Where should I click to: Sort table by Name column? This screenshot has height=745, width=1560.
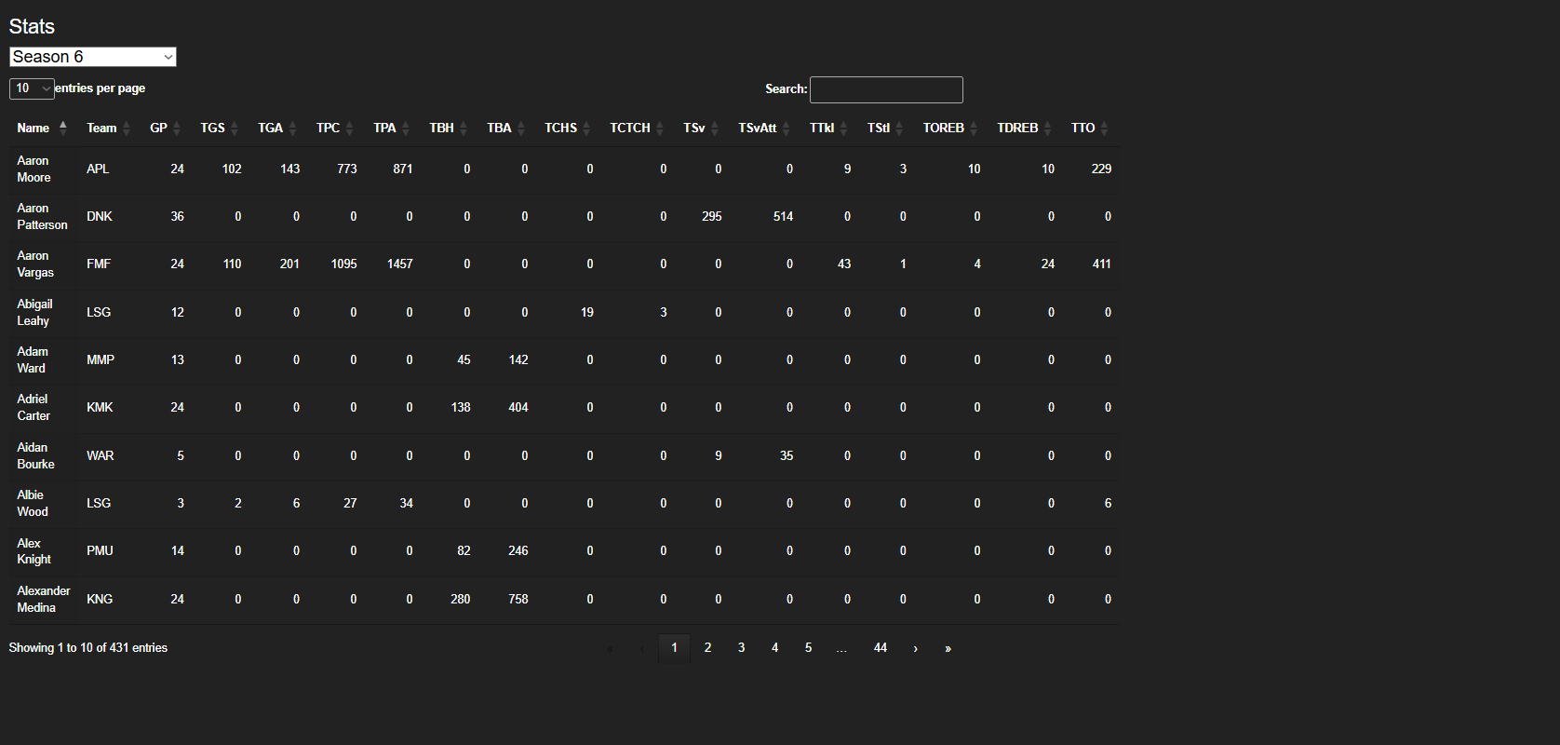click(x=43, y=128)
